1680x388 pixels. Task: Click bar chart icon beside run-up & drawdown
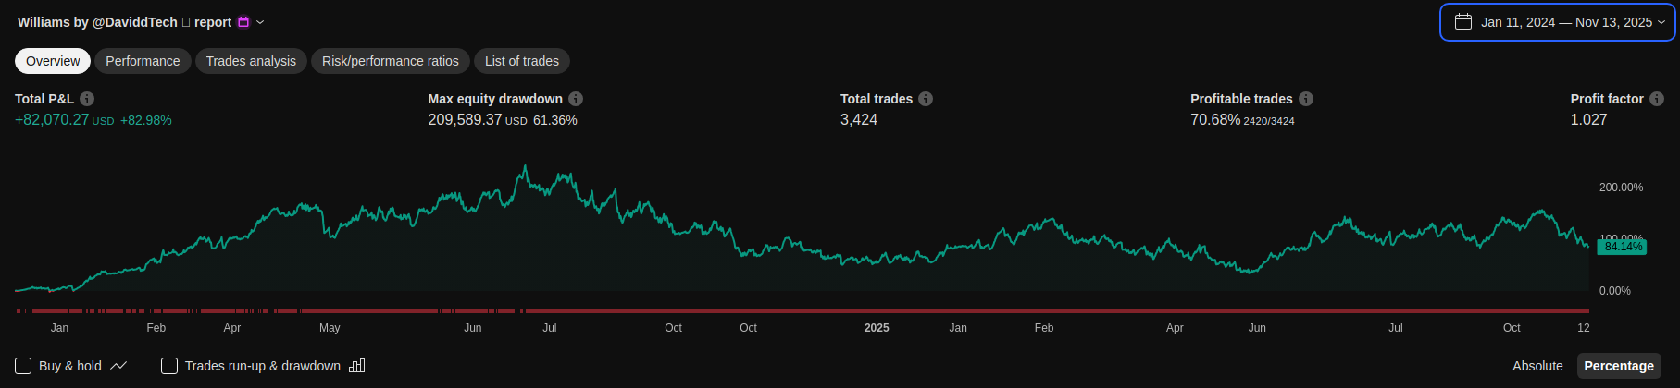[x=357, y=366]
